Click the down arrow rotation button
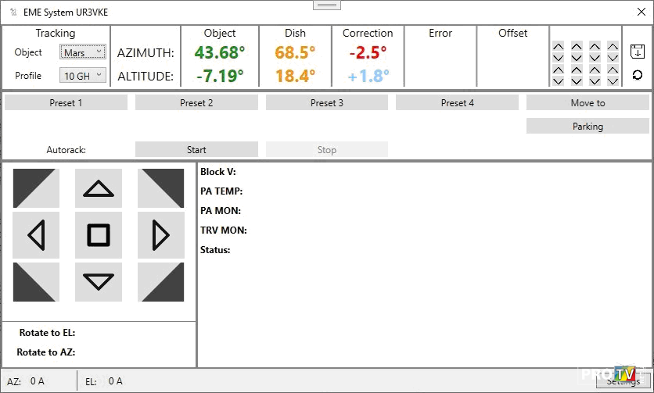Screen dimensions: 654x393 [x=99, y=281]
